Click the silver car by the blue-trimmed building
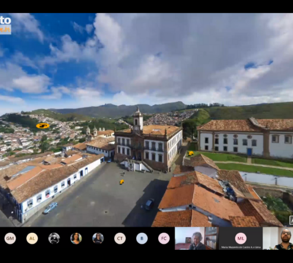Viewport: 293px width, 263px height. point(50,208)
